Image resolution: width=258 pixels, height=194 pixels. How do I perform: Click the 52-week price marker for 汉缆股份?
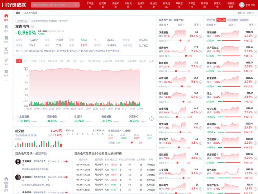coord(180,41)
